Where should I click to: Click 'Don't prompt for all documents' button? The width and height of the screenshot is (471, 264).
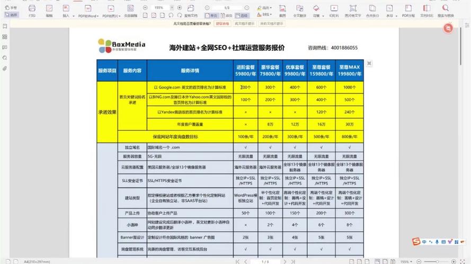tap(272, 24)
